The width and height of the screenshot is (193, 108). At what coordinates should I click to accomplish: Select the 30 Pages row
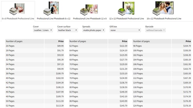coord(35,55)
